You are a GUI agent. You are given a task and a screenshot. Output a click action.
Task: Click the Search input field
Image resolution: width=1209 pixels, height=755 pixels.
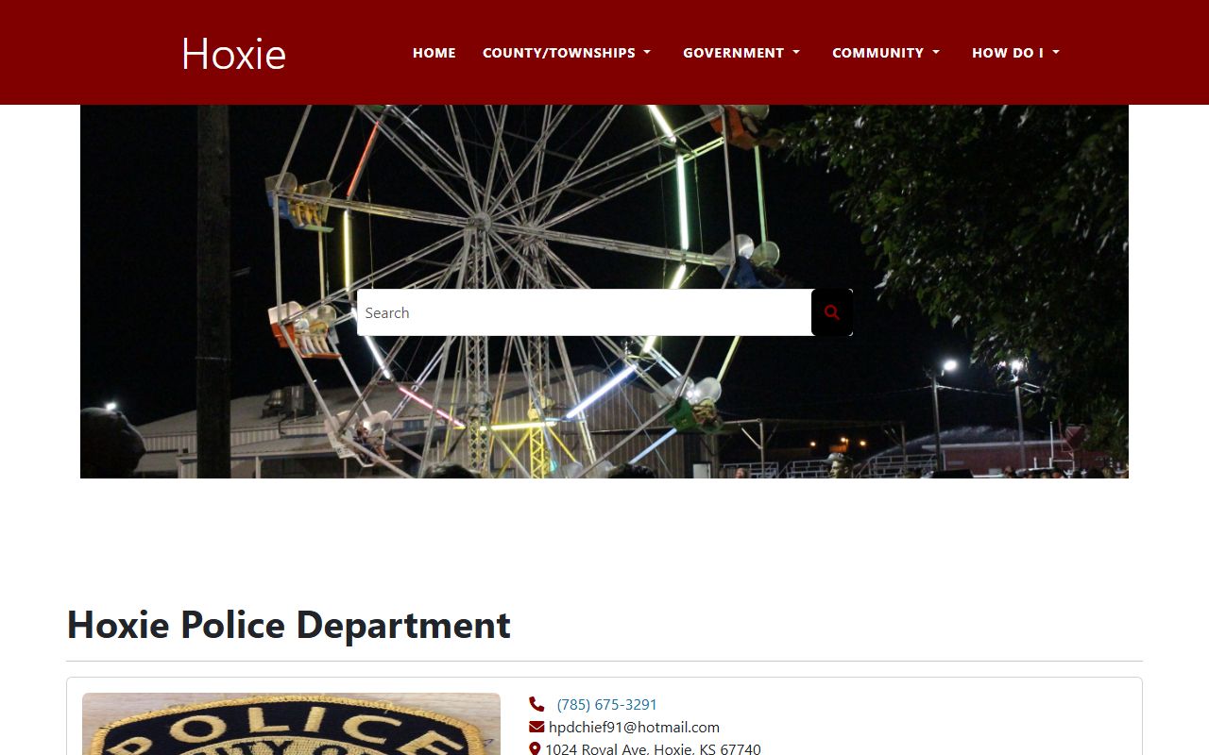coord(584,312)
